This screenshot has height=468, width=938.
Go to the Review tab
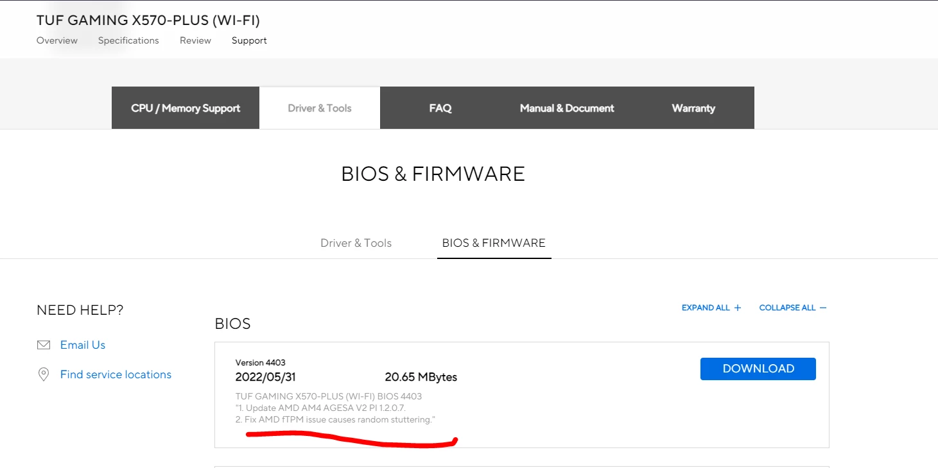(x=195, y=40)
